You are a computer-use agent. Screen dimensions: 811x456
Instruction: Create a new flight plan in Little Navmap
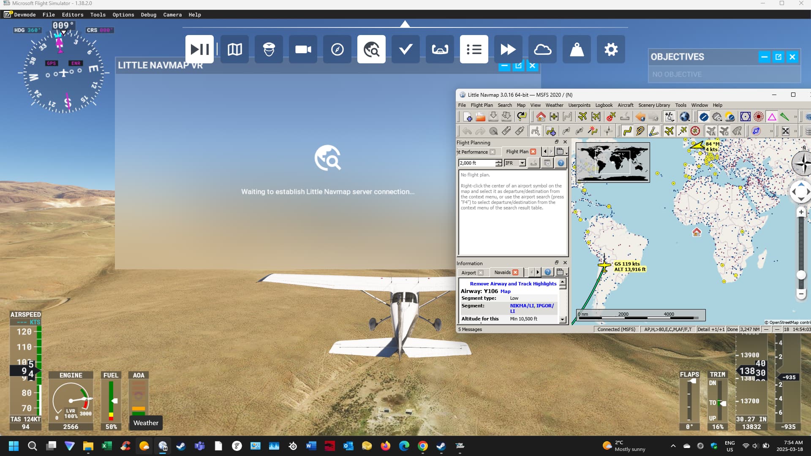tap(468, 117)
